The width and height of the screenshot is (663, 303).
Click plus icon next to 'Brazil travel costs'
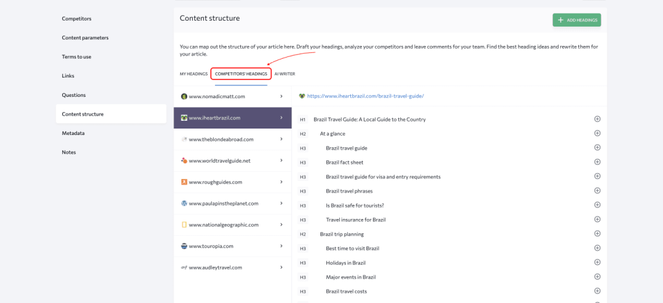597,291
